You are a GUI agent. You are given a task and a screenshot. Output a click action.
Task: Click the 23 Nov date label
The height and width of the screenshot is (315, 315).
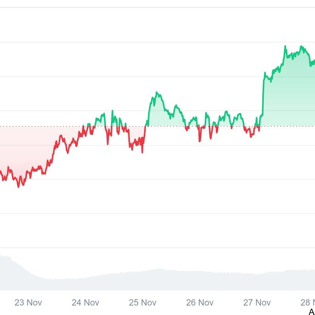(28, 302)
